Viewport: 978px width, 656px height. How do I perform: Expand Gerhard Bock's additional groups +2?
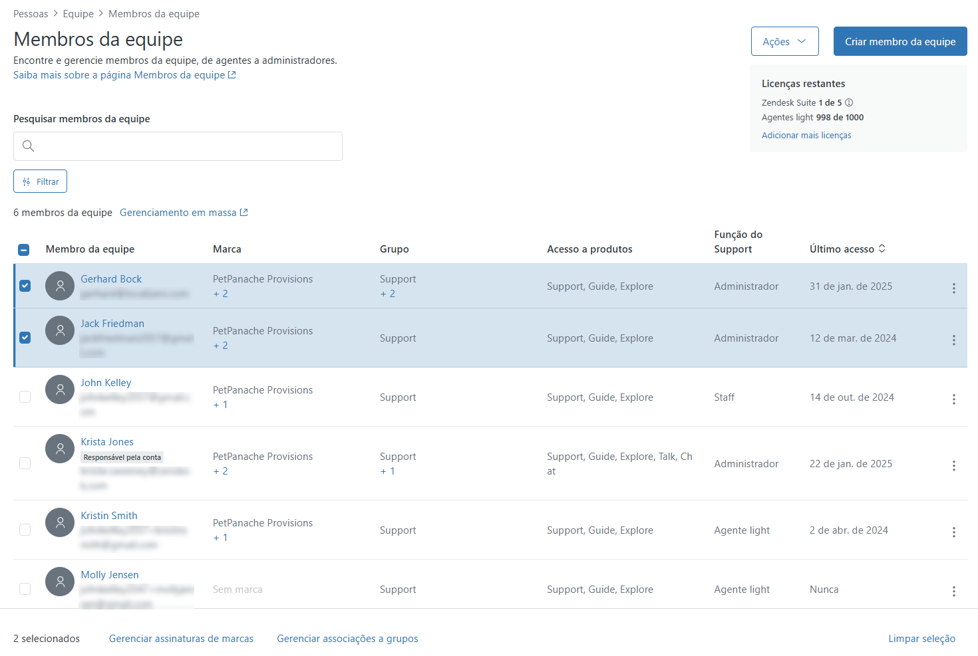(x=388, y=294)
